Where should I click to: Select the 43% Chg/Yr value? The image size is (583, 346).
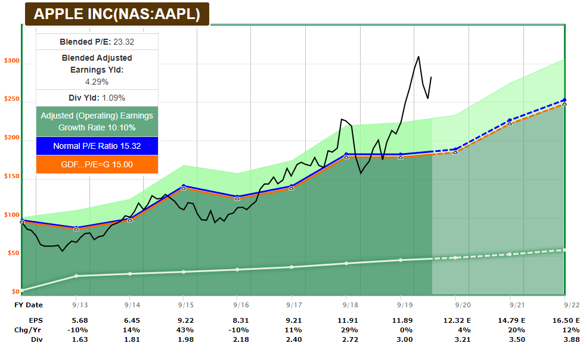click(x=184, y=329)
